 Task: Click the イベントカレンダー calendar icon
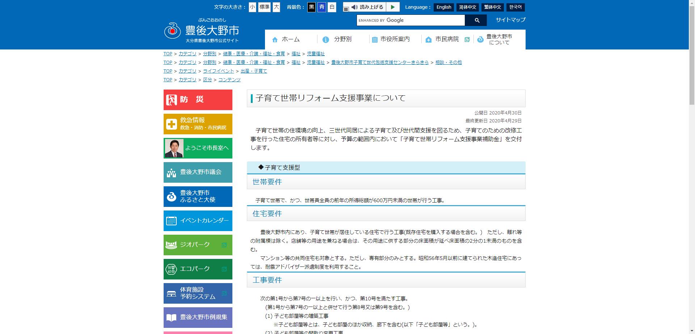(x=170, y=221)
